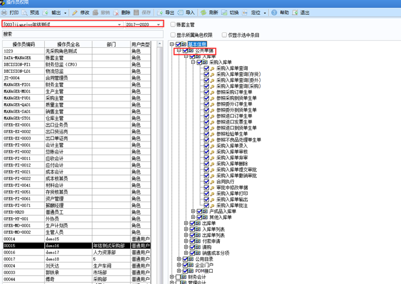Sort by 操作员全名 column header

click(69, 44)
